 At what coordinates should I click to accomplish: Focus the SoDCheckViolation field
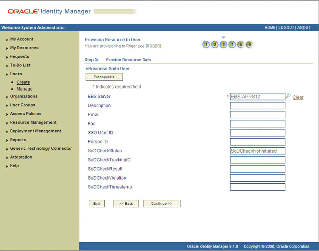tap(258, 178)
